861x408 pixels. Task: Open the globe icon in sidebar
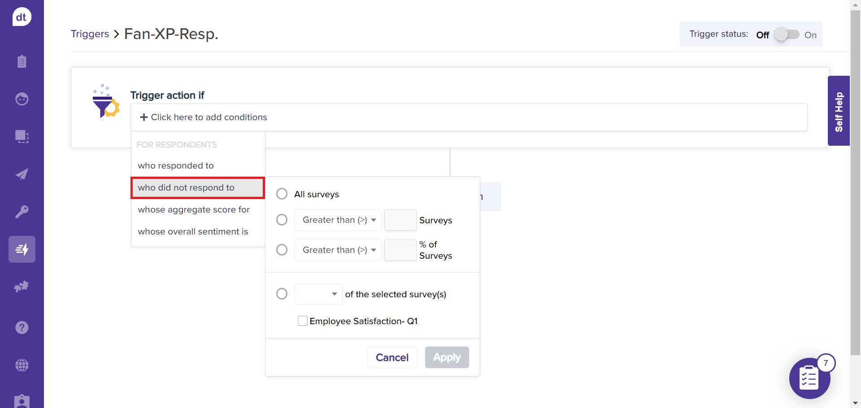(22, 365)
